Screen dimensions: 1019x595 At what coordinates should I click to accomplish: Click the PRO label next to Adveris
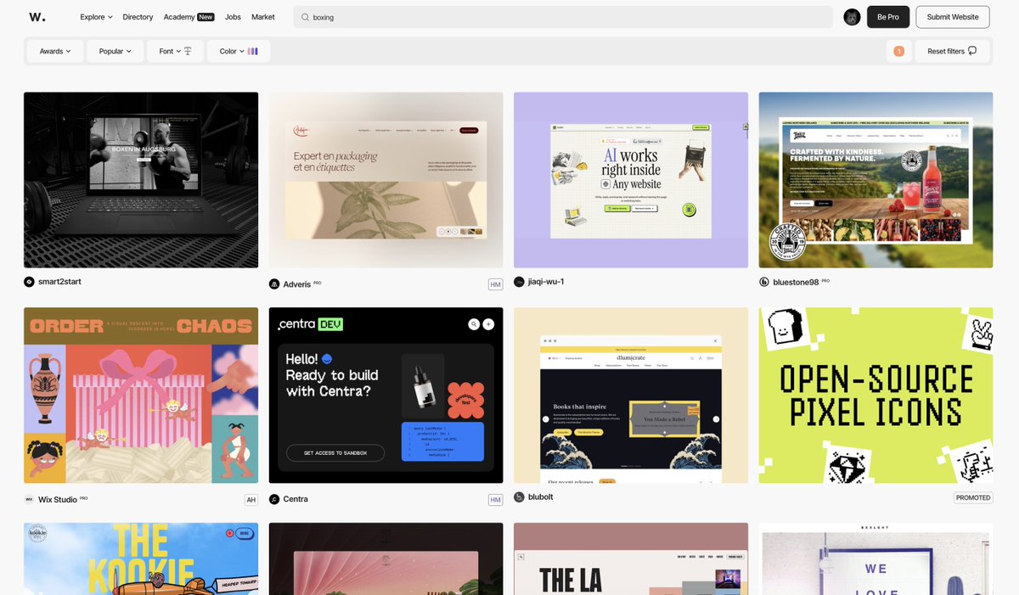pyautogui.click(x=318, y=282)
